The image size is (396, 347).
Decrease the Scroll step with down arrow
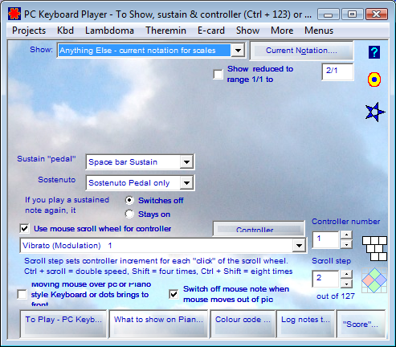click(x=346, y=284)
